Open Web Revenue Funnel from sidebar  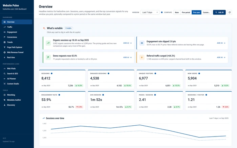pyautogui.click(x=17, y=52)
